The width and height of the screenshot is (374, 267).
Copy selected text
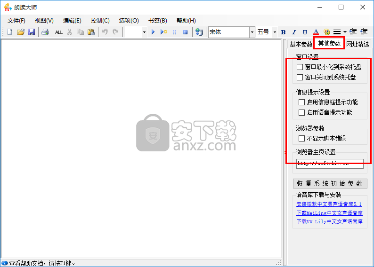pos(80,32)
